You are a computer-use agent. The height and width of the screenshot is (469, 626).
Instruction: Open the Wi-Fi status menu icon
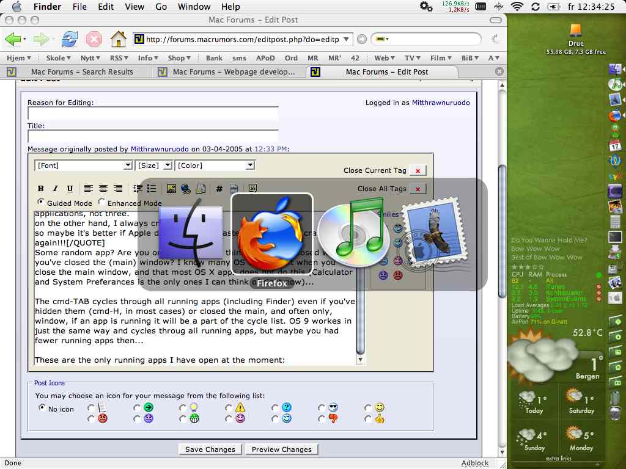point(517,6)
